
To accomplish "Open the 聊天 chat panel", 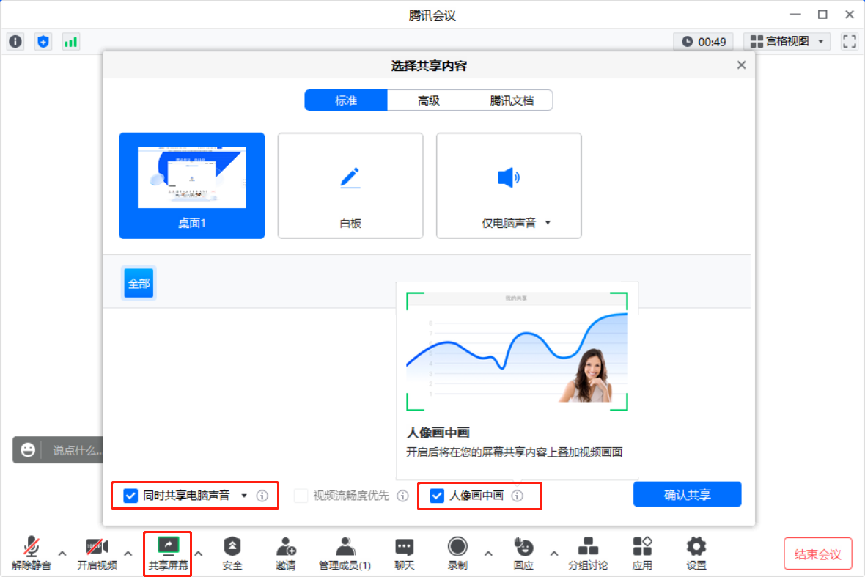I will (405, 553).
